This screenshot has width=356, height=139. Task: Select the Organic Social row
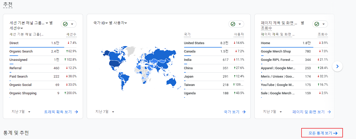(x=43, y=85)
